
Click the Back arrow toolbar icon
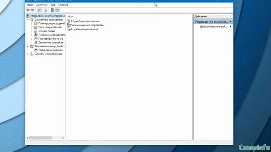point(28,10)
